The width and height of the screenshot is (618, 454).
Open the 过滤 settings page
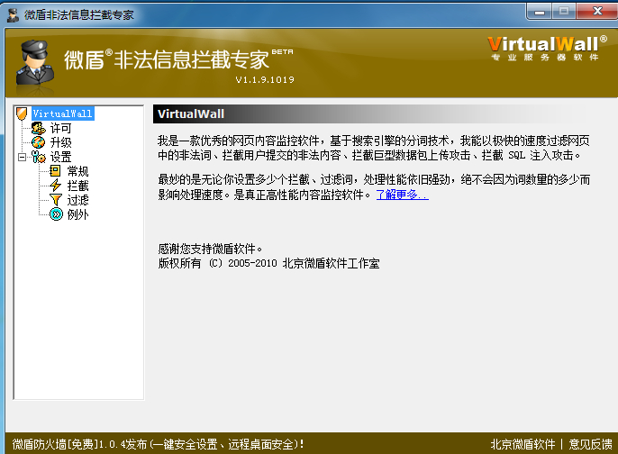click(x=77, y=200)
